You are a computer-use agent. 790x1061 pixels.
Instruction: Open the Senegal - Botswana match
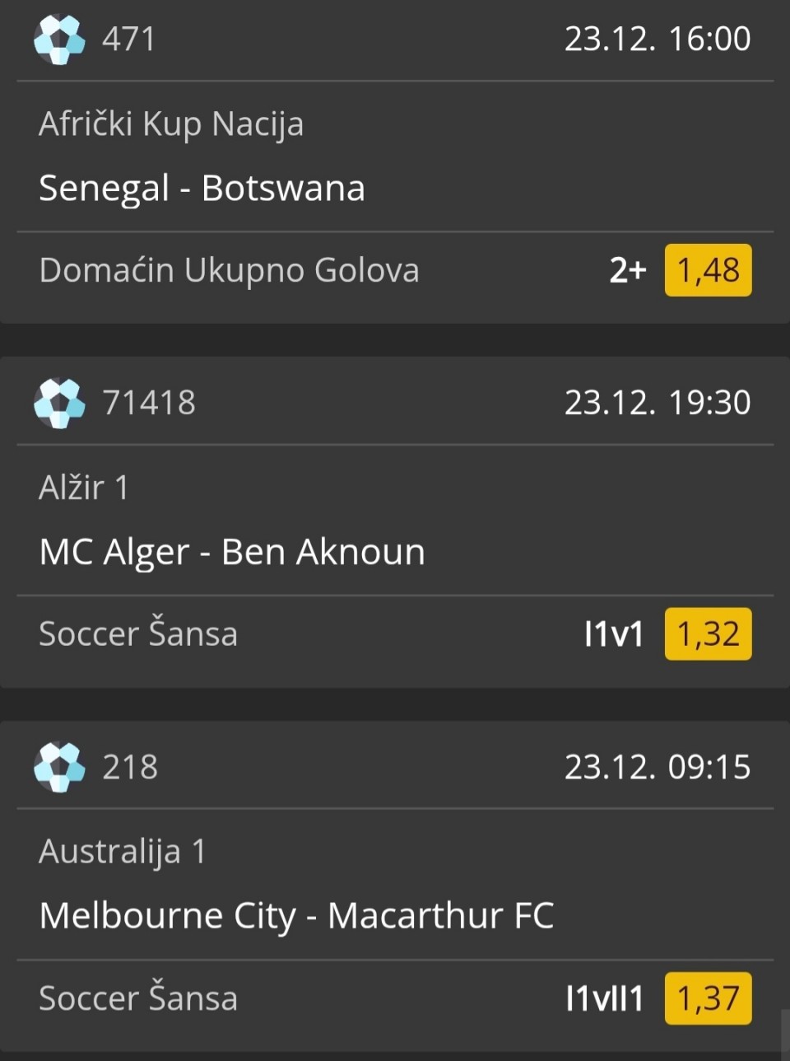202,189
